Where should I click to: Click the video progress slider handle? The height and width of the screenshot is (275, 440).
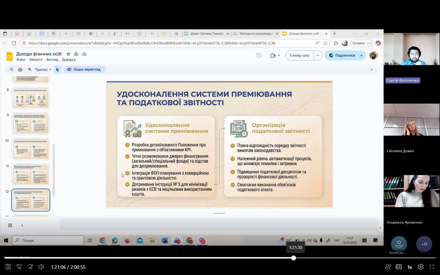293,258
